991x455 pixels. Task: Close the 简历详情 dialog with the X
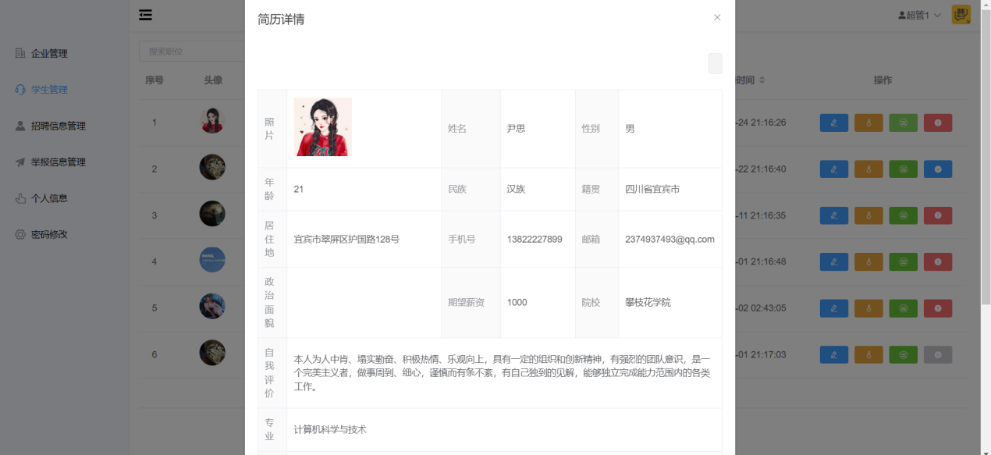click(717, 17)
